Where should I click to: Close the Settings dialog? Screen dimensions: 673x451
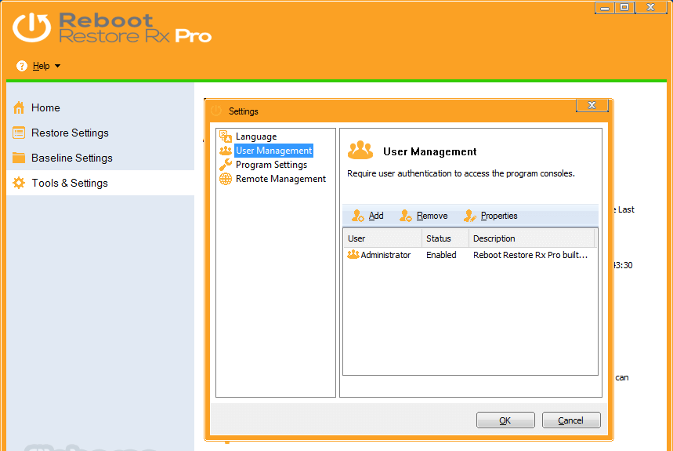pyautogui.click(x=592, y=105)
